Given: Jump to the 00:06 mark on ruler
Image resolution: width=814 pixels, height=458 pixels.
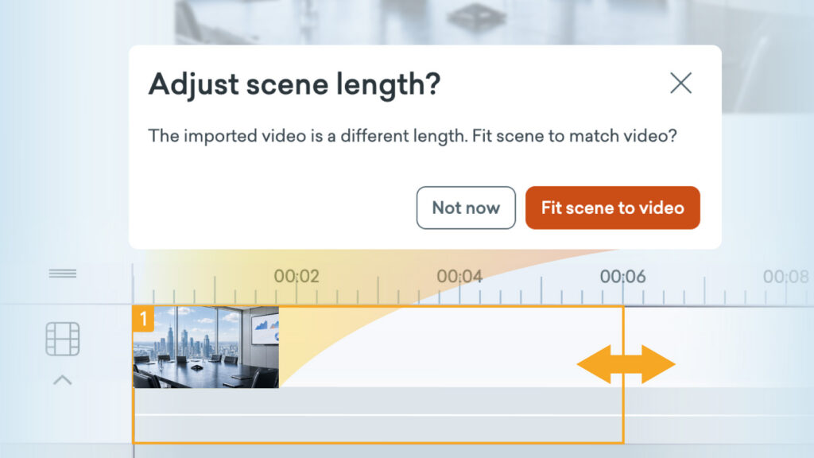Looking at the screenshot, I should coord(623,276).
